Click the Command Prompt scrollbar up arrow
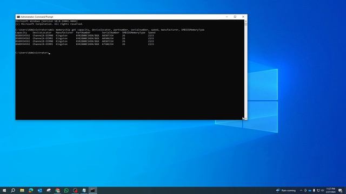The width and height of the screenshot is (346, 194). click(246, 21)
